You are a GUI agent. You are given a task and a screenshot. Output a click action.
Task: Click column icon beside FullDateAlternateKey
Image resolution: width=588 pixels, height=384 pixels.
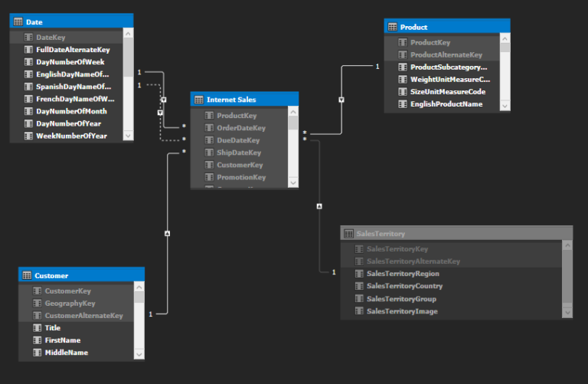pos(28,50)
